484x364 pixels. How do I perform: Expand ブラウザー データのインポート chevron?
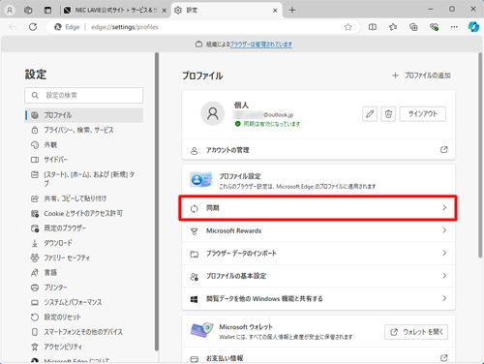(x=444, y=253)
